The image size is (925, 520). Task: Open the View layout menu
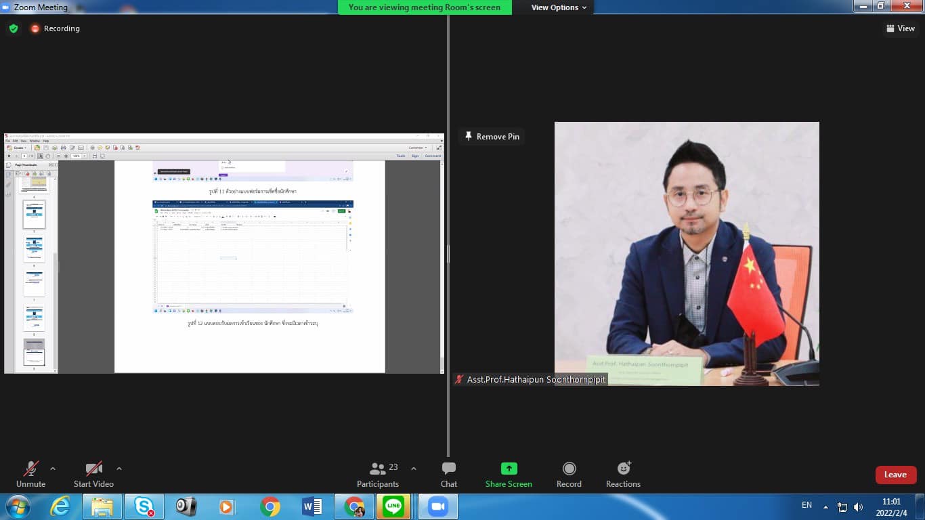pyautogui.click(x=901, y=28)
